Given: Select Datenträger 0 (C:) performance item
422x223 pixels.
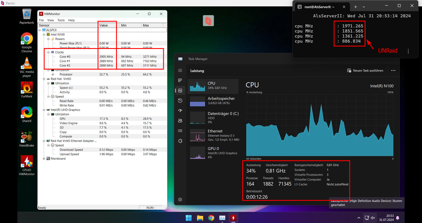Looking at the screenshot, I should (213, 118).
